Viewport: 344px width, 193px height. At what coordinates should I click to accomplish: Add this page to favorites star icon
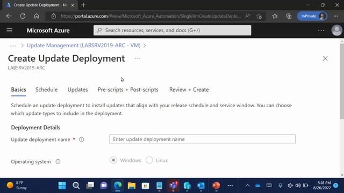click(259, 16)
